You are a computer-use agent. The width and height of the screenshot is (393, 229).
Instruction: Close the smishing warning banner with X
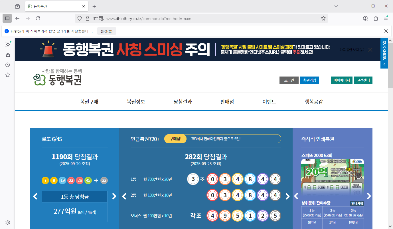[370, 50]
